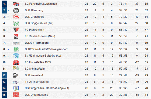Click the FC Plankstetten triangular crest
151x99 pixels.
[16, 30]
